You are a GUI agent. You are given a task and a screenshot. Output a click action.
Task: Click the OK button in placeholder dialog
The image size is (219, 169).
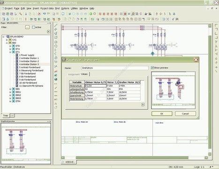click(162, 114)
